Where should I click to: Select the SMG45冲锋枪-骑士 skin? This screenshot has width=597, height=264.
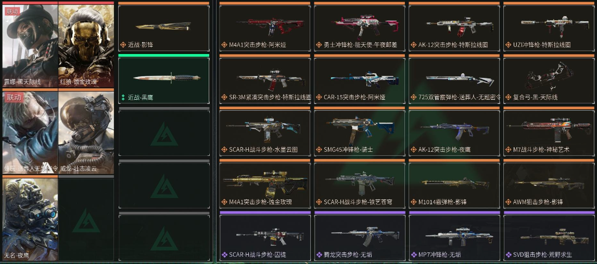[x=360, y=132]
